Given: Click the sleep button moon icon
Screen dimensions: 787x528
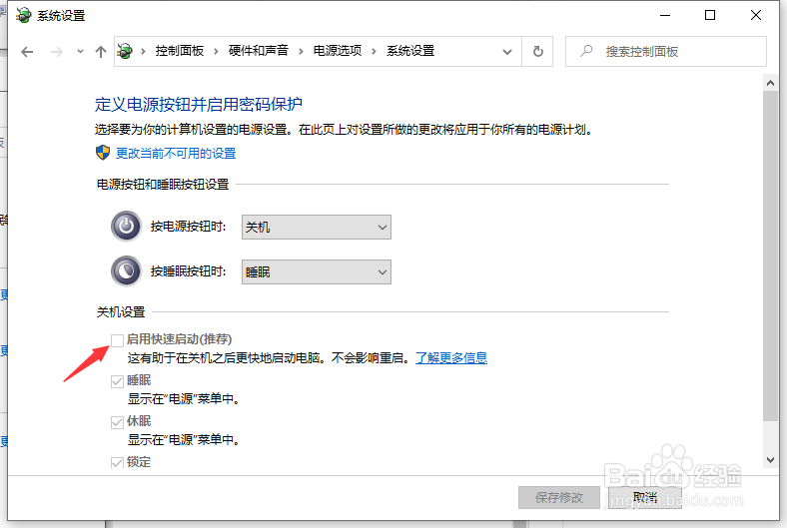Looking at the screenshot, I should 126,271.
